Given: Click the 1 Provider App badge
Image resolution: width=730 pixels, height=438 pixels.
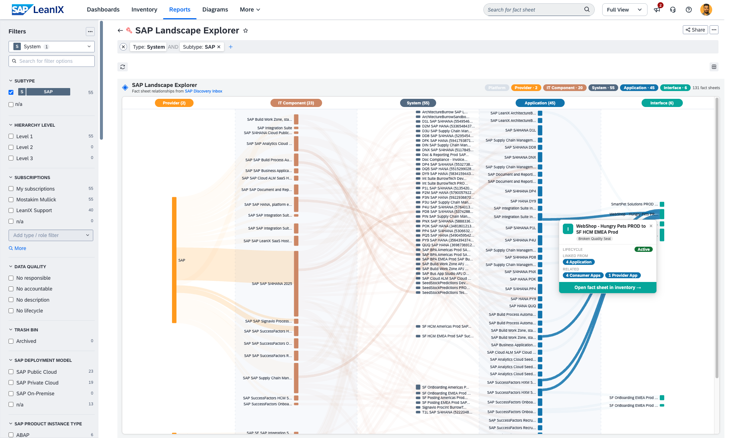Looking at the screenshot, I should 623,275.
